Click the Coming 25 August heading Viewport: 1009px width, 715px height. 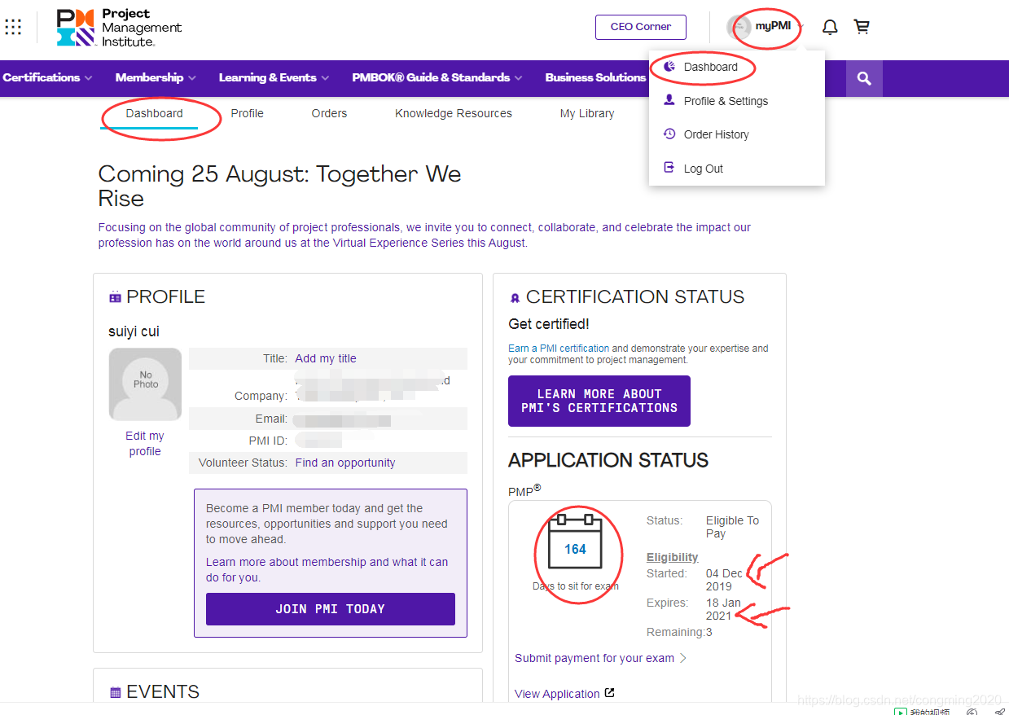(x=279, y=186)
